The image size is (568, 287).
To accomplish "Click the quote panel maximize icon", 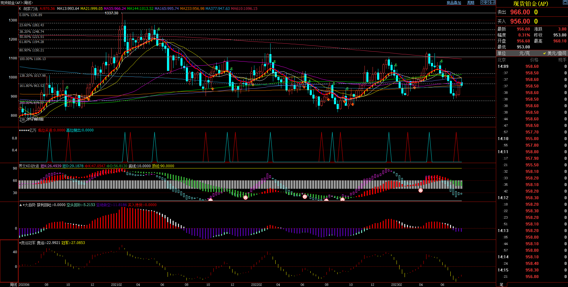I will click(x=565, y=3).
